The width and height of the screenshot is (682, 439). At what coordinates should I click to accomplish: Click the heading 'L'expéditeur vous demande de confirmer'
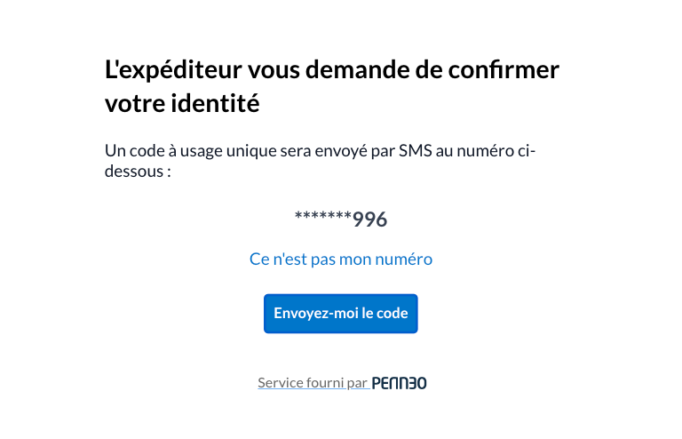(x=332, y=69)
